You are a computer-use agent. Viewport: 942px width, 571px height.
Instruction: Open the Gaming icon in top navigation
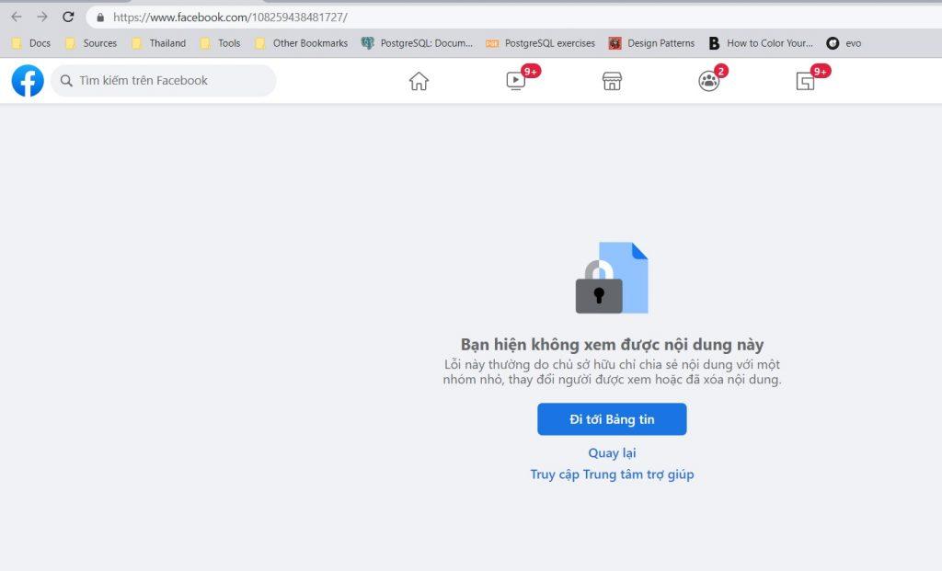coord(806,81)
